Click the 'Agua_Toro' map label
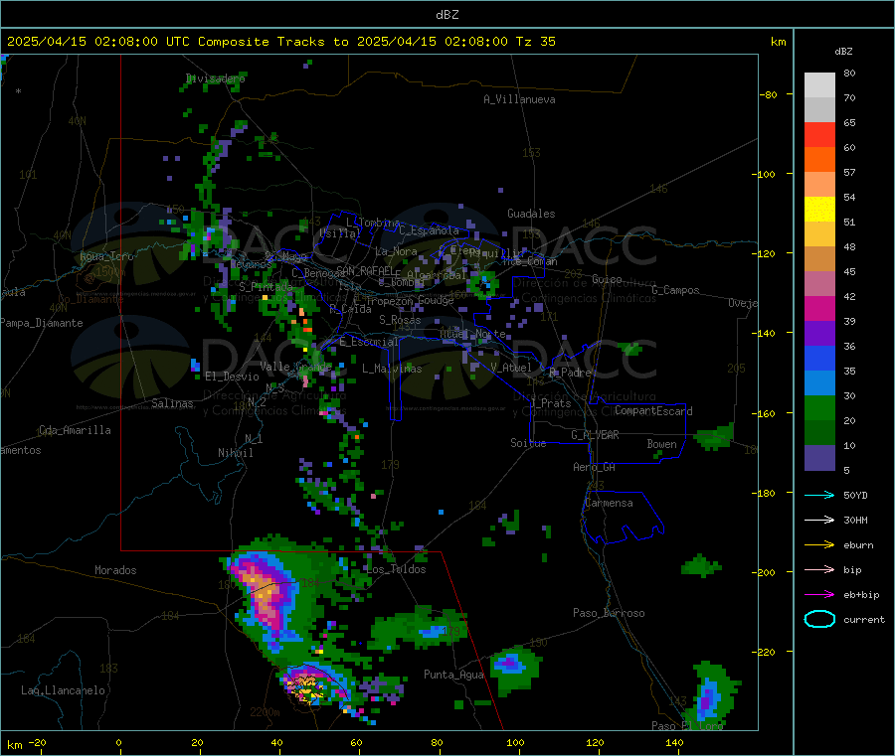 pyautogui.click(x=106, y=256)
